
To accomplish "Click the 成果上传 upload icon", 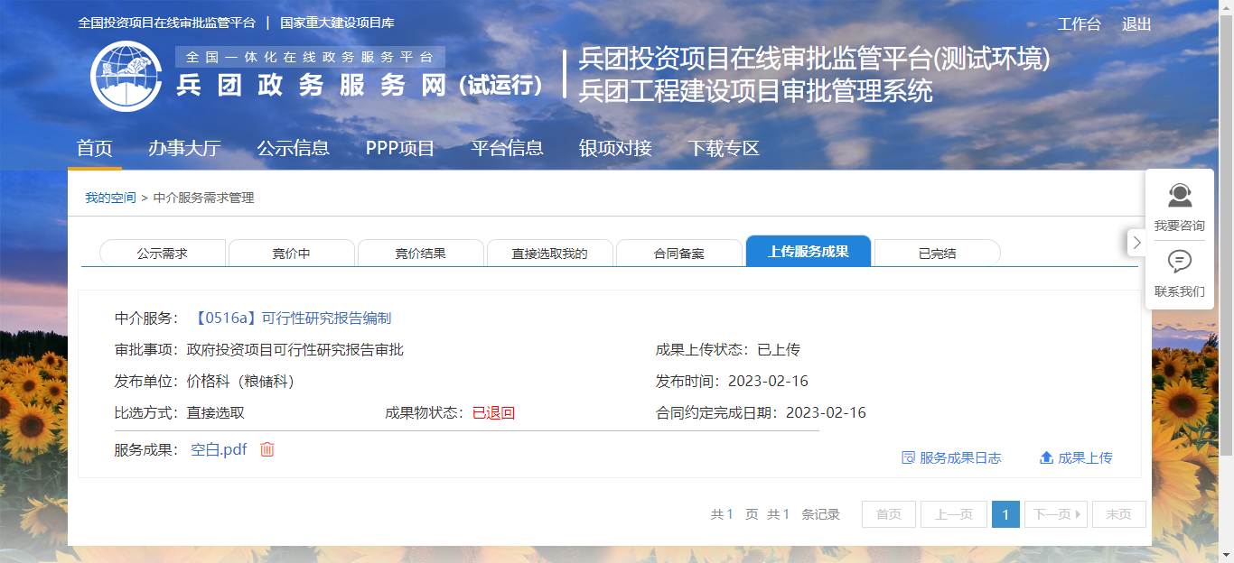I will pos(1047,457).
